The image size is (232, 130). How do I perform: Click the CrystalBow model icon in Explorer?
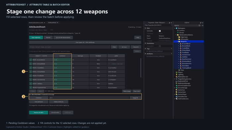tap(181, 48)
